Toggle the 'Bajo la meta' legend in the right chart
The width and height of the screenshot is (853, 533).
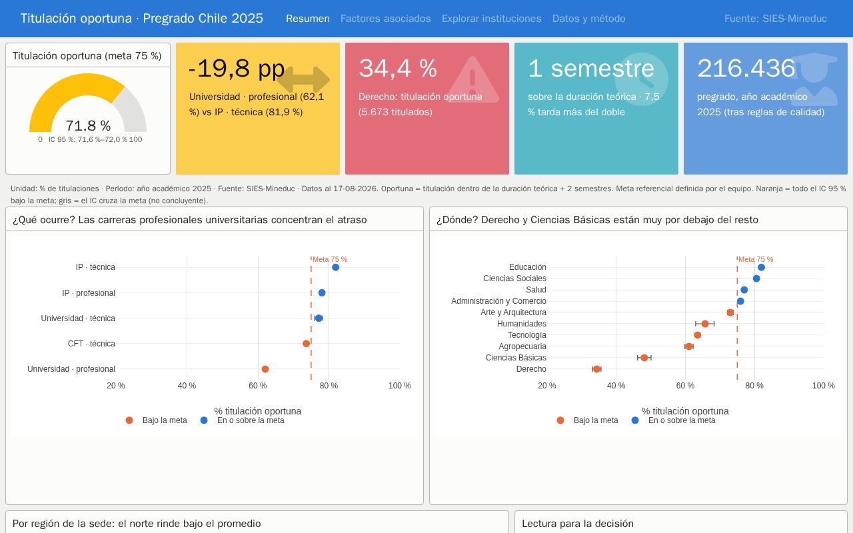(x=587, y=420)
